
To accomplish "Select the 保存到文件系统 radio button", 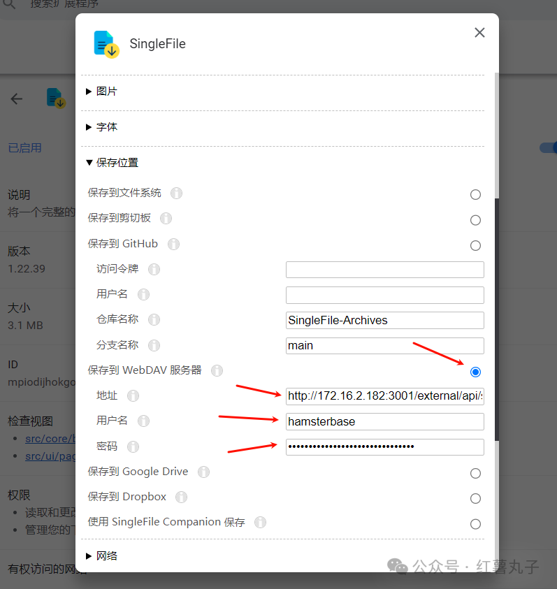I will 475,194.
